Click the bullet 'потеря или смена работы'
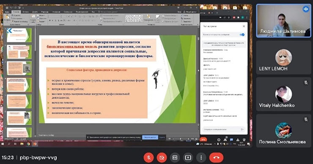This screenshot has width=313, height=164. [x=68, y=89]
